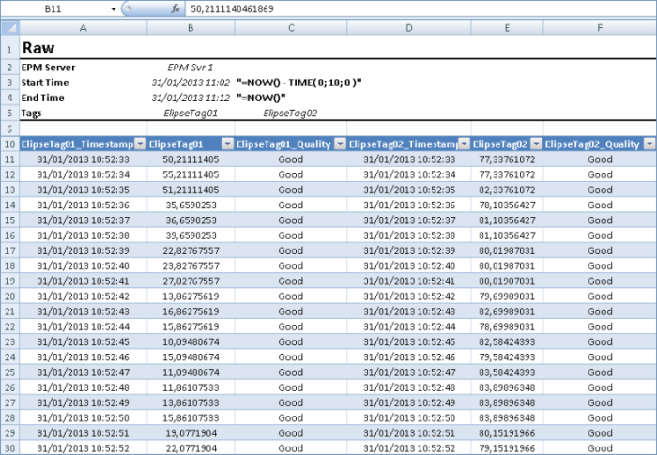This screenshot has height=455, width=657.
Task: Select row 6 header
Action: [x=9, y=129]
